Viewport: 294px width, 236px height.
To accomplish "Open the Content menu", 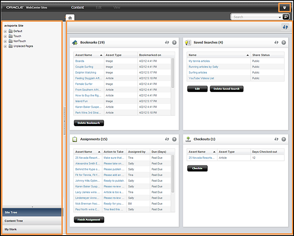I will 78,8.
